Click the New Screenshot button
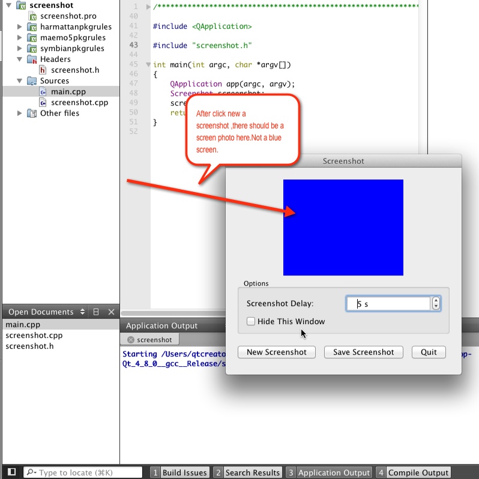 tap(276, 352)
